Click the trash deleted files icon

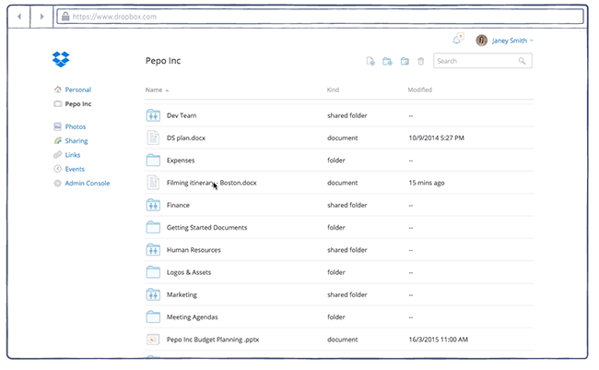421,61
